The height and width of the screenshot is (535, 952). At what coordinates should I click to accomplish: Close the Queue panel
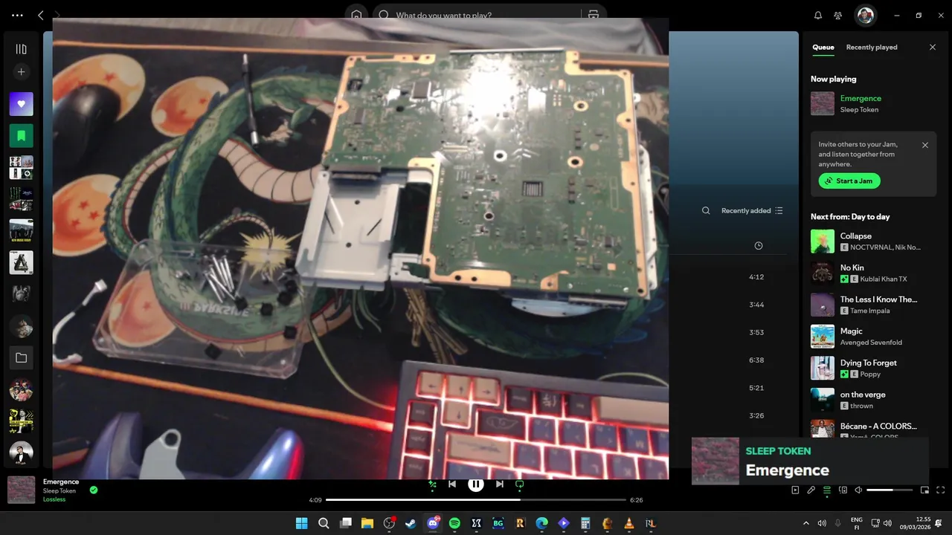(x=933, y=48)
